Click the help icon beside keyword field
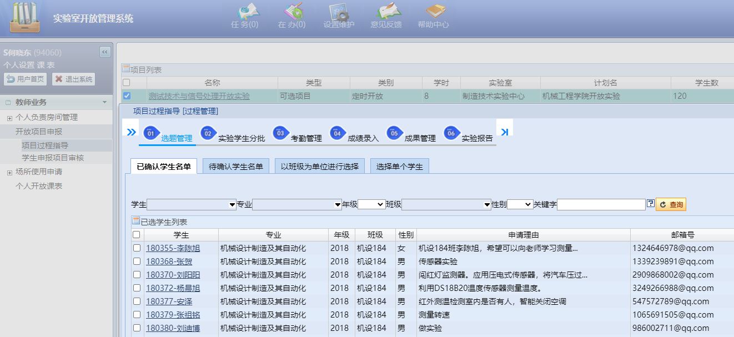The width and height of the screenshot is (734, 337). 651,204
